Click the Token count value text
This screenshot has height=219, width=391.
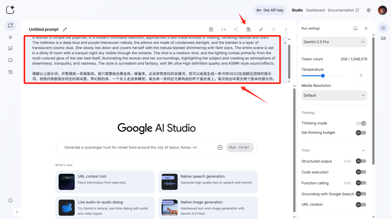(x=354, y=59)
